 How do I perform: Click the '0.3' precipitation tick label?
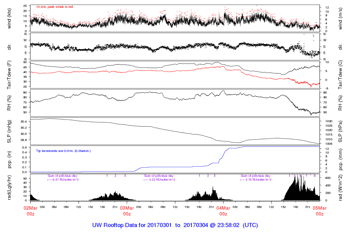click(25, 157)
